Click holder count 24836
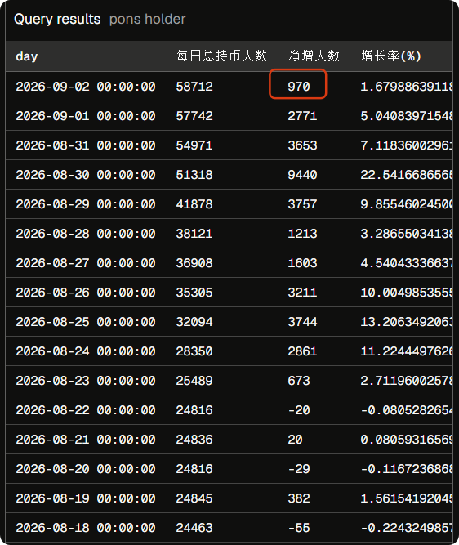459x545 pixels. (194, 440)
